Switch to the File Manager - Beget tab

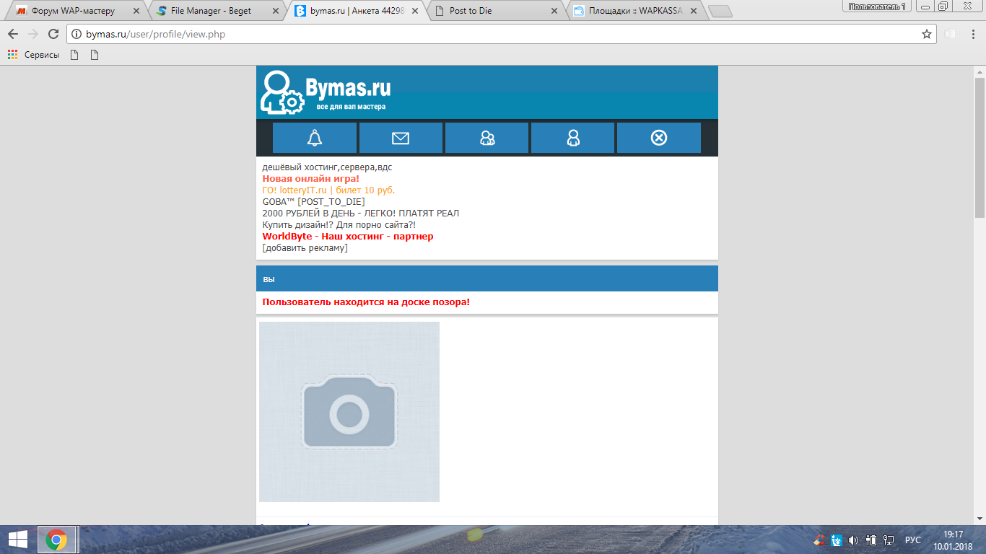click(211, 11)
